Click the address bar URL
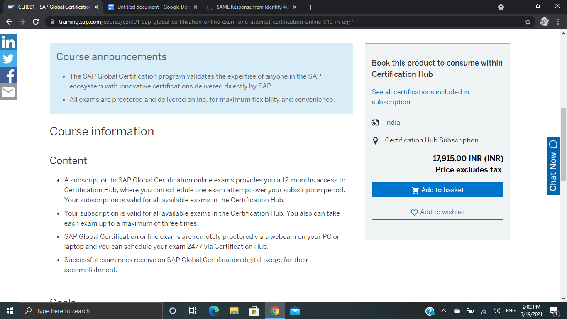 (x=206, y=22)
